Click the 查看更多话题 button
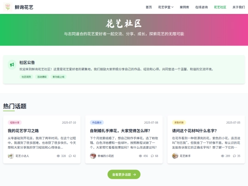Screen dimensions: 248x186 (x=124, y=175)
